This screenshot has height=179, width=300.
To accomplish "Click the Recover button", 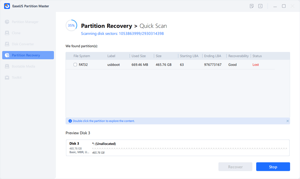I will [235, 167].
